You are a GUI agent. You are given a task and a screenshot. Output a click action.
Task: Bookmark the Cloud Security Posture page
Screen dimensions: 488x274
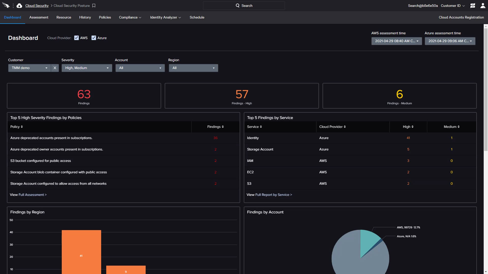coord(94,6)
